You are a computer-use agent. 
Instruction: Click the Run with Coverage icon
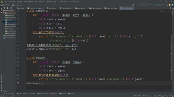[160, 5]
